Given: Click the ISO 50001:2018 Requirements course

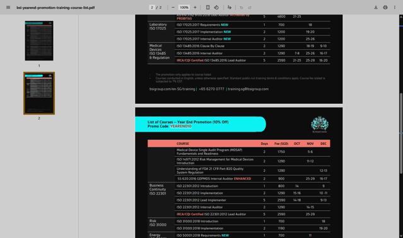Looking at the screenshot, I should (202, 235).
